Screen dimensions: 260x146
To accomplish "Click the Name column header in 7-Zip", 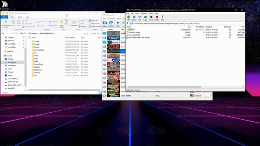I will coord(129,27).
